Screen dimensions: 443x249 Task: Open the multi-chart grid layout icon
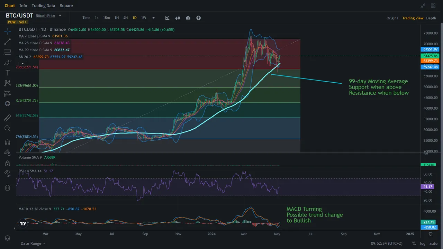(433, 6)
